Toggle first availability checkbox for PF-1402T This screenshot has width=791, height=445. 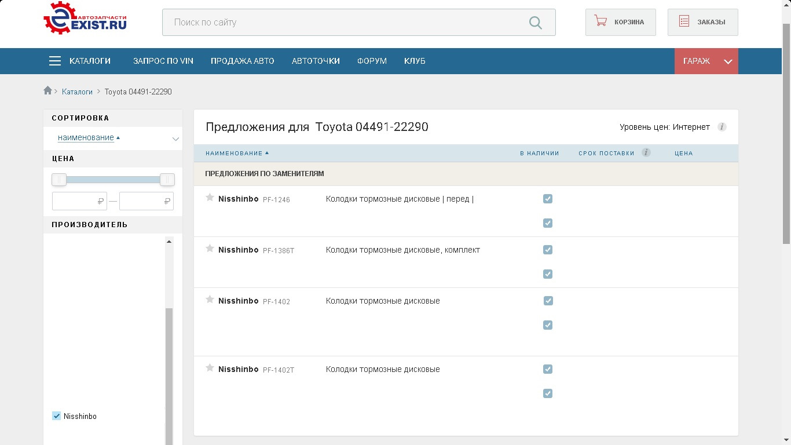point(548,369)
